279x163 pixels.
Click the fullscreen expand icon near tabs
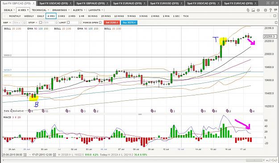pyautogui.click(x=268, y=3)
